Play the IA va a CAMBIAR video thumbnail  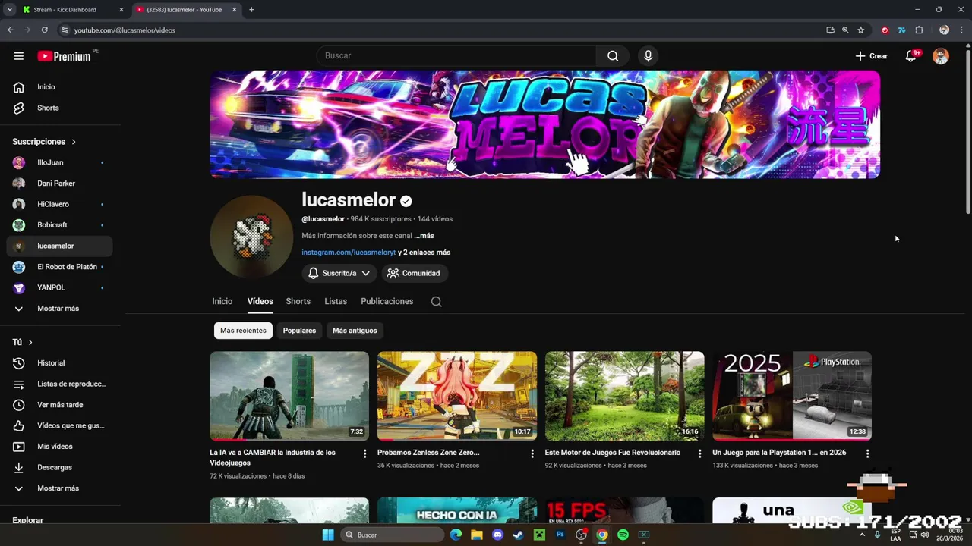pyautogui.click(x=289, y=396)
